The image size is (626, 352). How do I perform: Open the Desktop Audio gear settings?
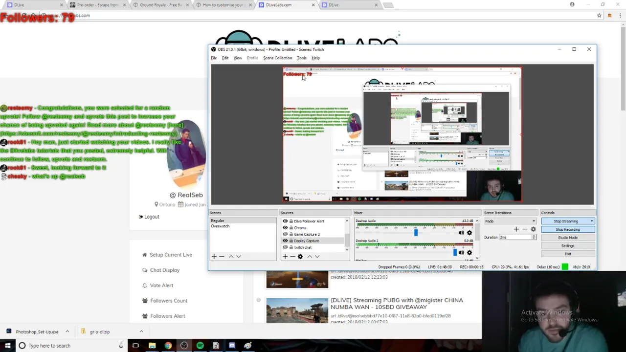click(469, 233)
